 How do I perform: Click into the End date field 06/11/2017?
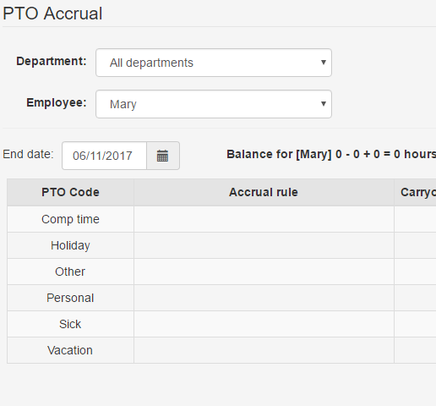[104, 156]
